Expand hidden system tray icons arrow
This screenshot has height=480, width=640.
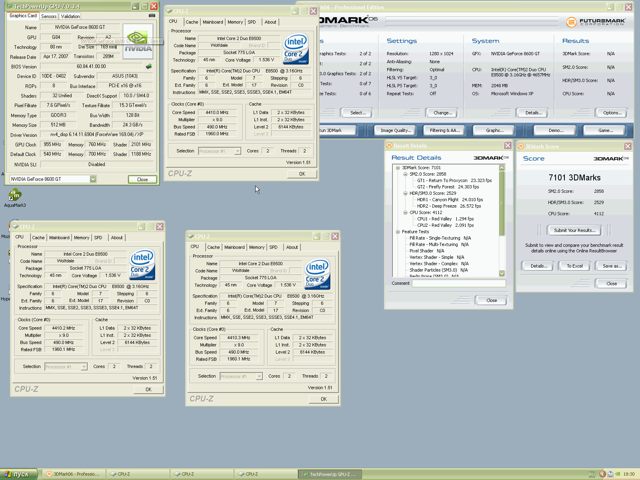point(602,474)
